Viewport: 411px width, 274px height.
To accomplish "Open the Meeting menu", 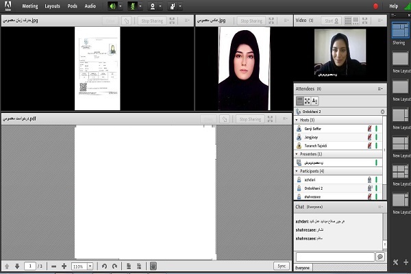I will (x=30, y=6).
